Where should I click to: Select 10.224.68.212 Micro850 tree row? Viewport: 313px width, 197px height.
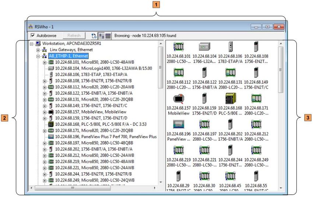click(x=95, y=155)
